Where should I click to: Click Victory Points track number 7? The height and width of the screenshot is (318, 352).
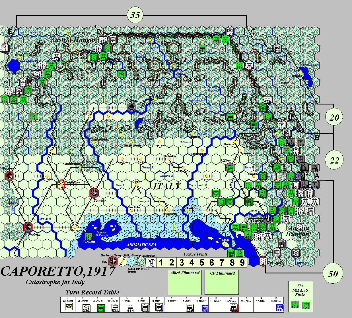222,262
